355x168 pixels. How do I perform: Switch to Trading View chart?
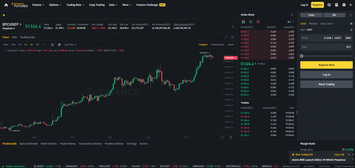pyautogui.click(x=217, y=45)
